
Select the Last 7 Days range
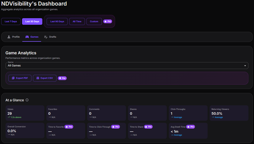tap(11, 21)
